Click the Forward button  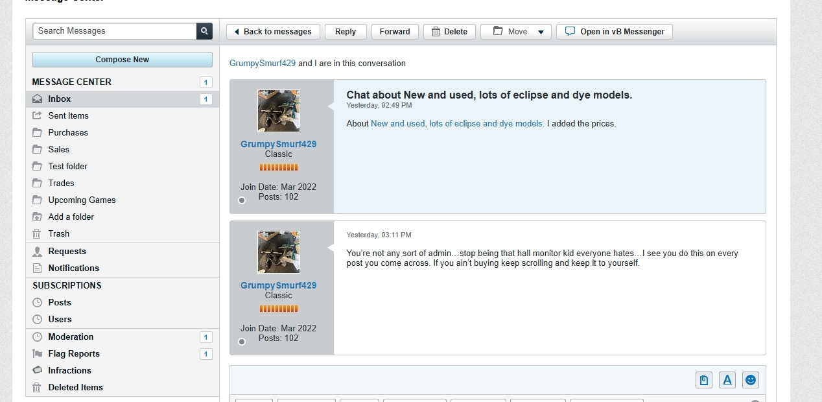coord(395,32)
